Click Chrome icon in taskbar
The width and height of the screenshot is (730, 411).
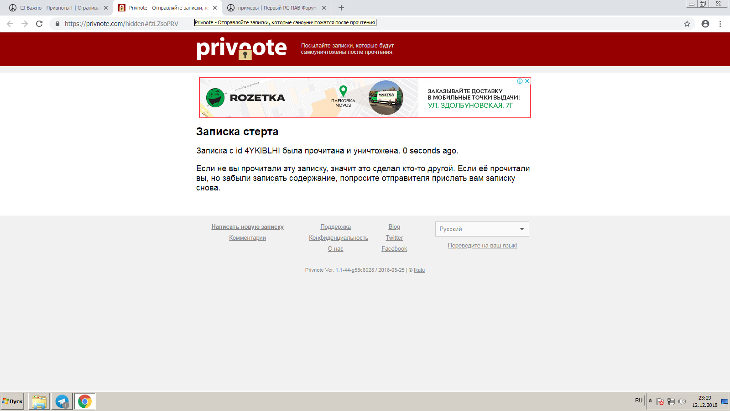click(85, 401)
